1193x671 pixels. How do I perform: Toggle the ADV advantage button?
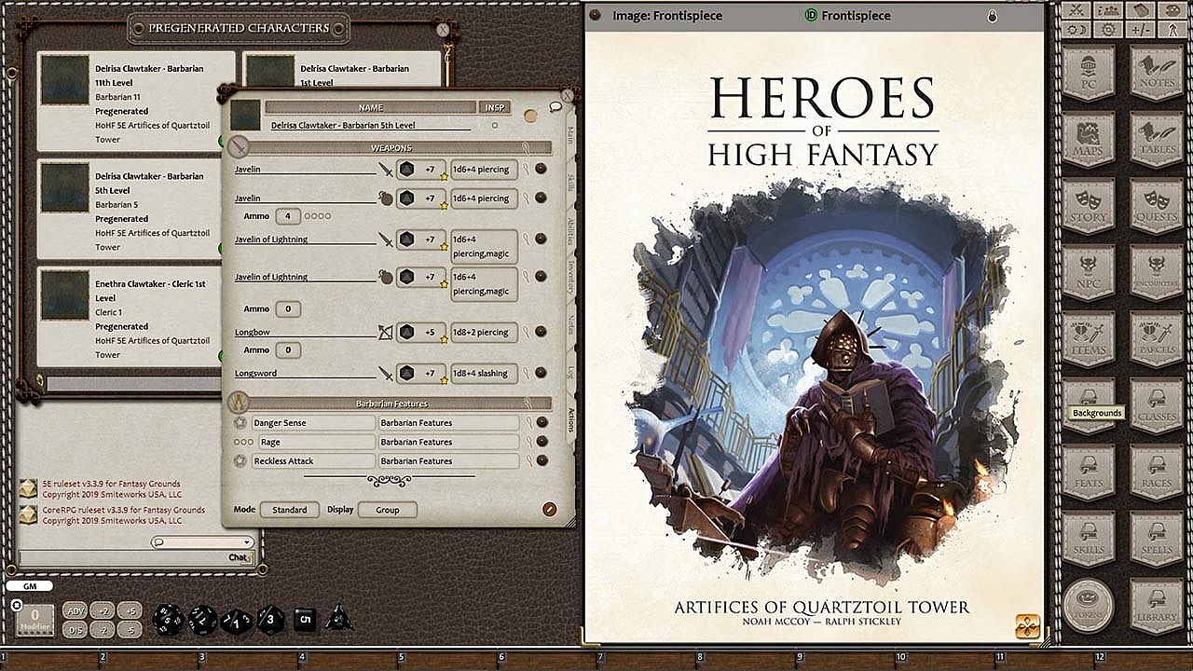pos(75,611)
